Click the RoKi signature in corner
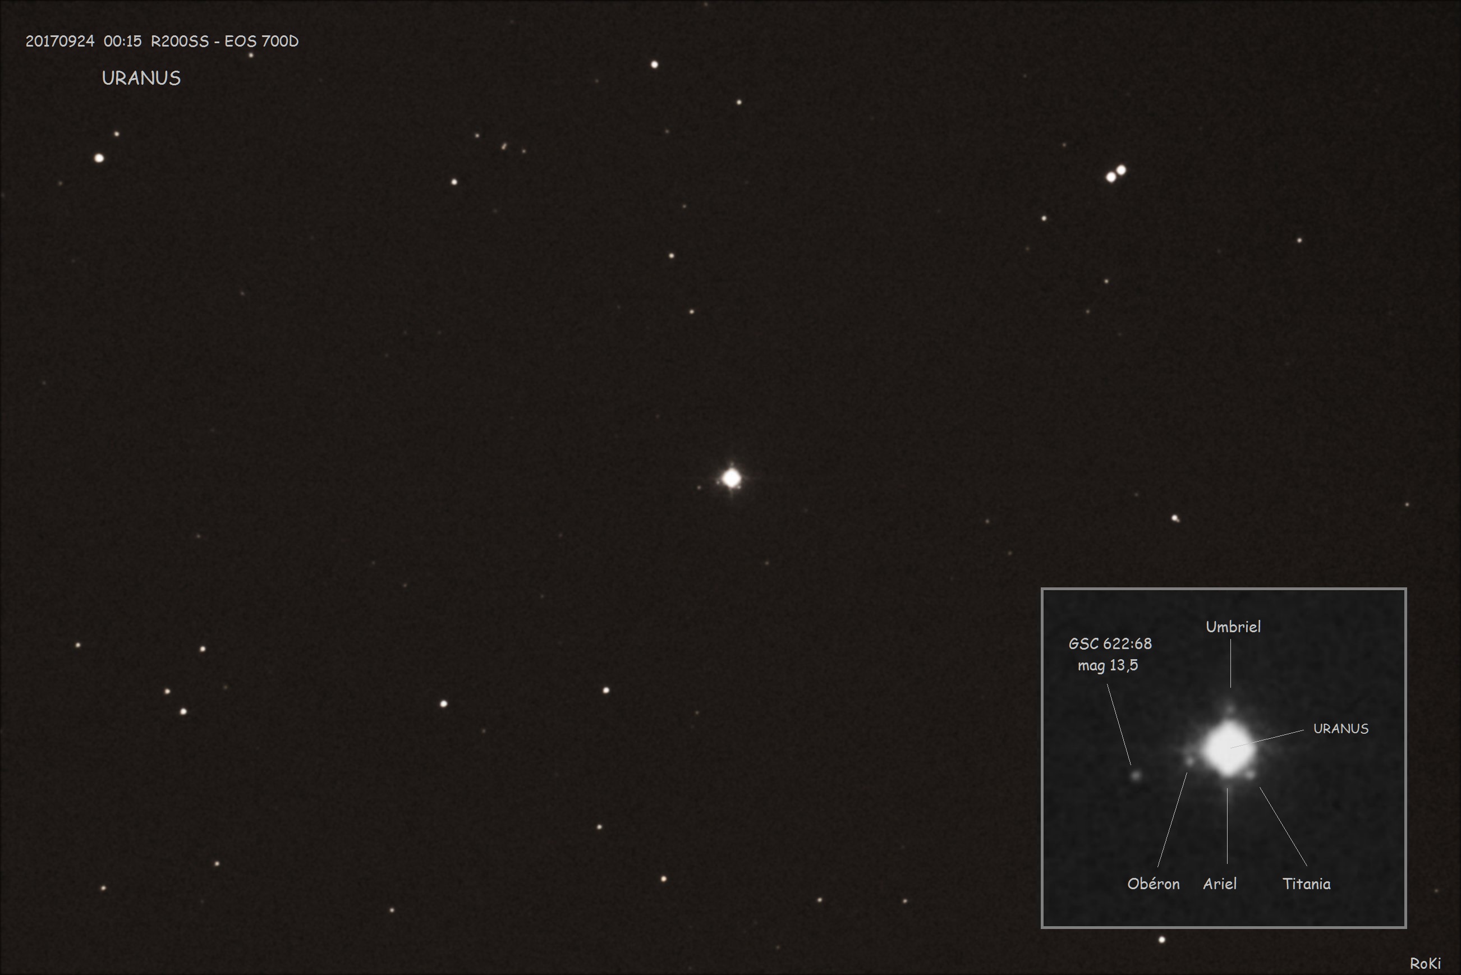Image resolution: width=1461 pixels, height=975 pixels. pos(1425,963)
